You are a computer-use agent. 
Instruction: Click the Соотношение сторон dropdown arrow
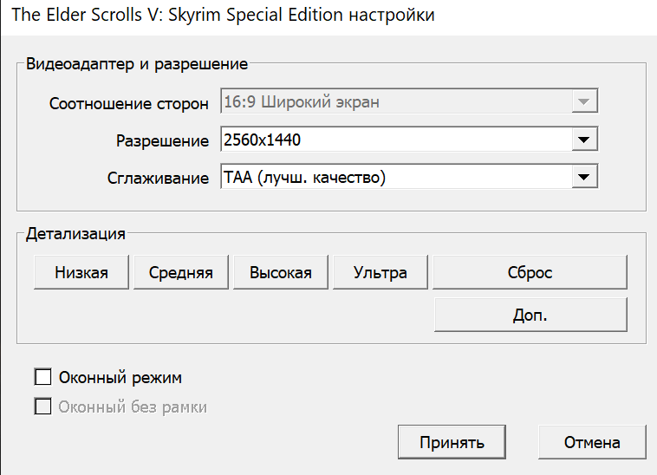pyautogui.click(x=585, y=103)
